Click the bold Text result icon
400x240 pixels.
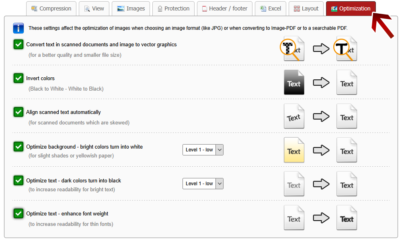(347, 218)
